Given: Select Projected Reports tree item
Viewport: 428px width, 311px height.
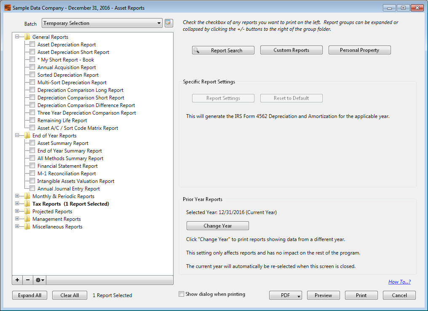Looking at the screenshot, I should pos(52,212).
